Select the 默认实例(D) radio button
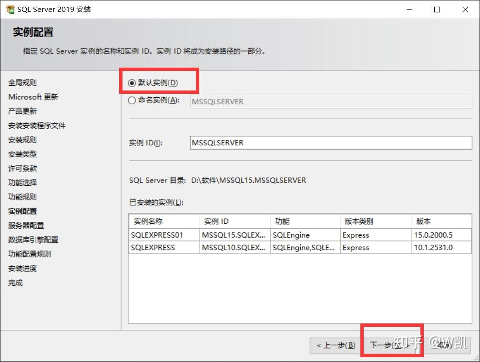 pos(132,83)
